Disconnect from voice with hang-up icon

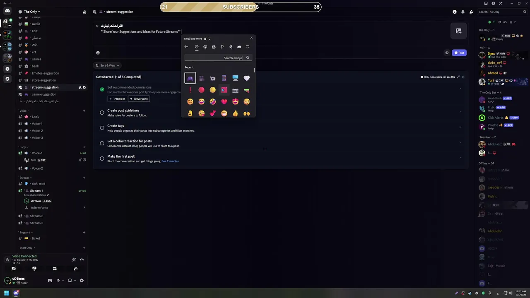tap(82, 260)
